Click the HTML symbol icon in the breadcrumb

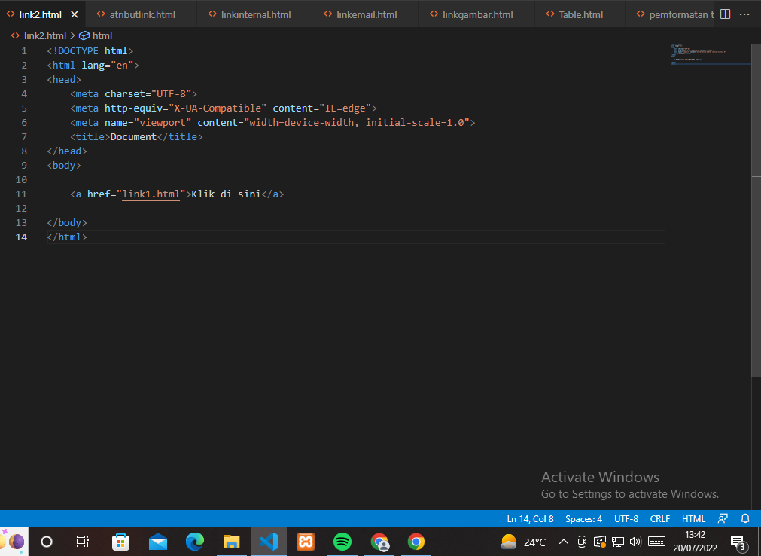(84, 35)
